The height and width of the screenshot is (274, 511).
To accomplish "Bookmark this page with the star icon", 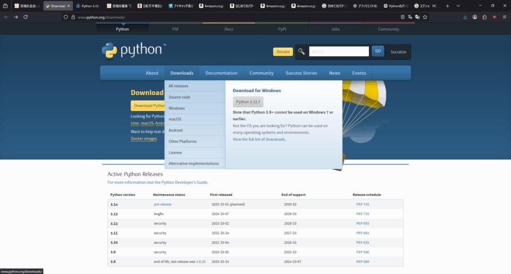I will click(425, 17).
